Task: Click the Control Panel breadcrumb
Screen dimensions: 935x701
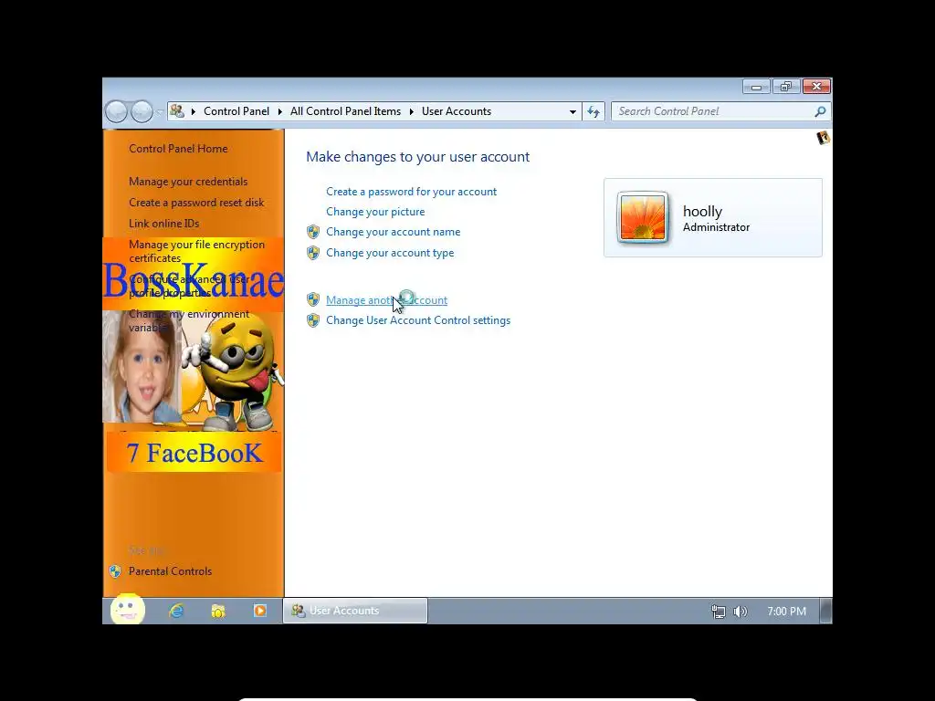Action: pyautogui.click(x=236, y=111)
